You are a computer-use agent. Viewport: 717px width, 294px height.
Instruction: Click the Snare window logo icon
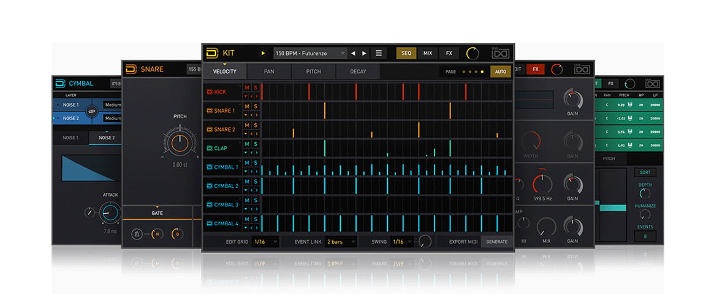click(131, 69)
